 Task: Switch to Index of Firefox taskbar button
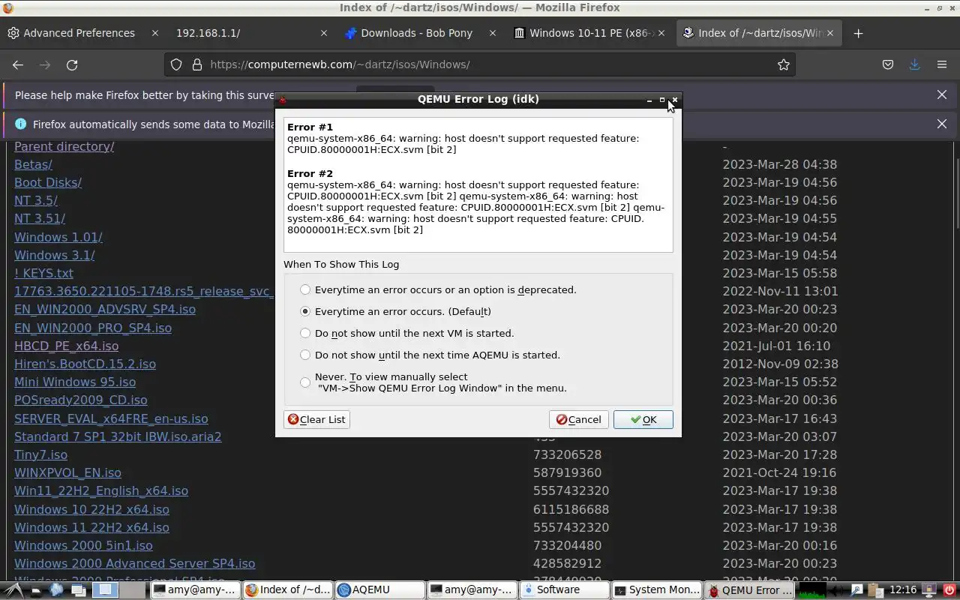287,589
